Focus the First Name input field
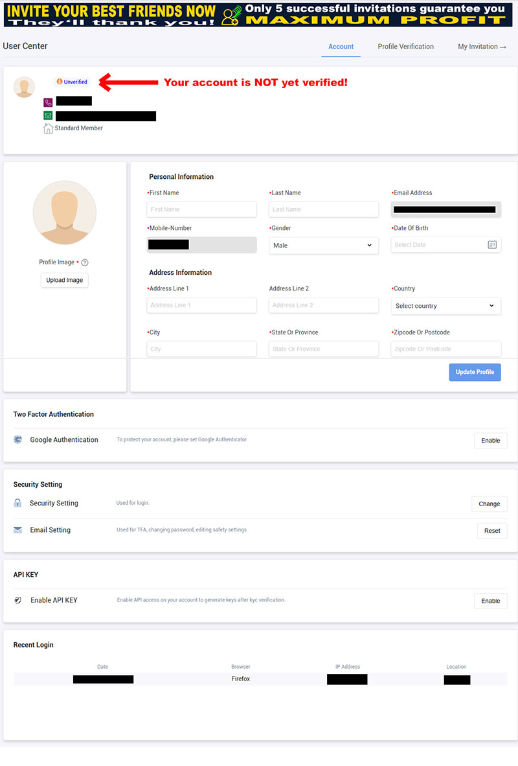Screen dimensions: 518x766 coord(201,209)
